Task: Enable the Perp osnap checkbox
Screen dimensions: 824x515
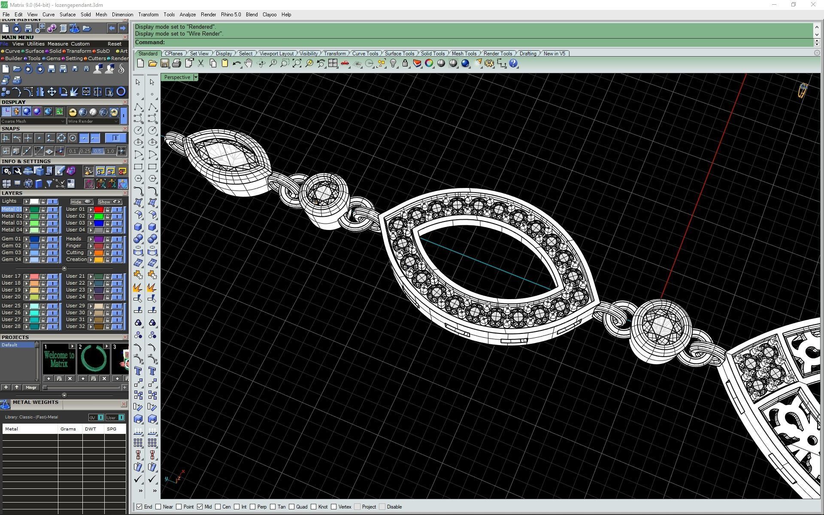Action: point(253,507)
